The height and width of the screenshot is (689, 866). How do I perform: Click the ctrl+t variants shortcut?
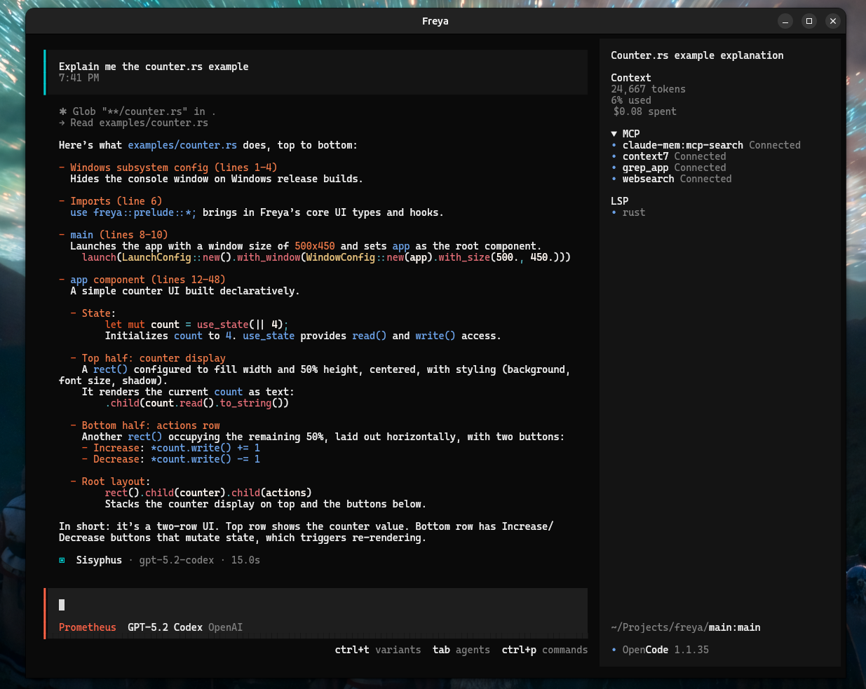(378, 650)
